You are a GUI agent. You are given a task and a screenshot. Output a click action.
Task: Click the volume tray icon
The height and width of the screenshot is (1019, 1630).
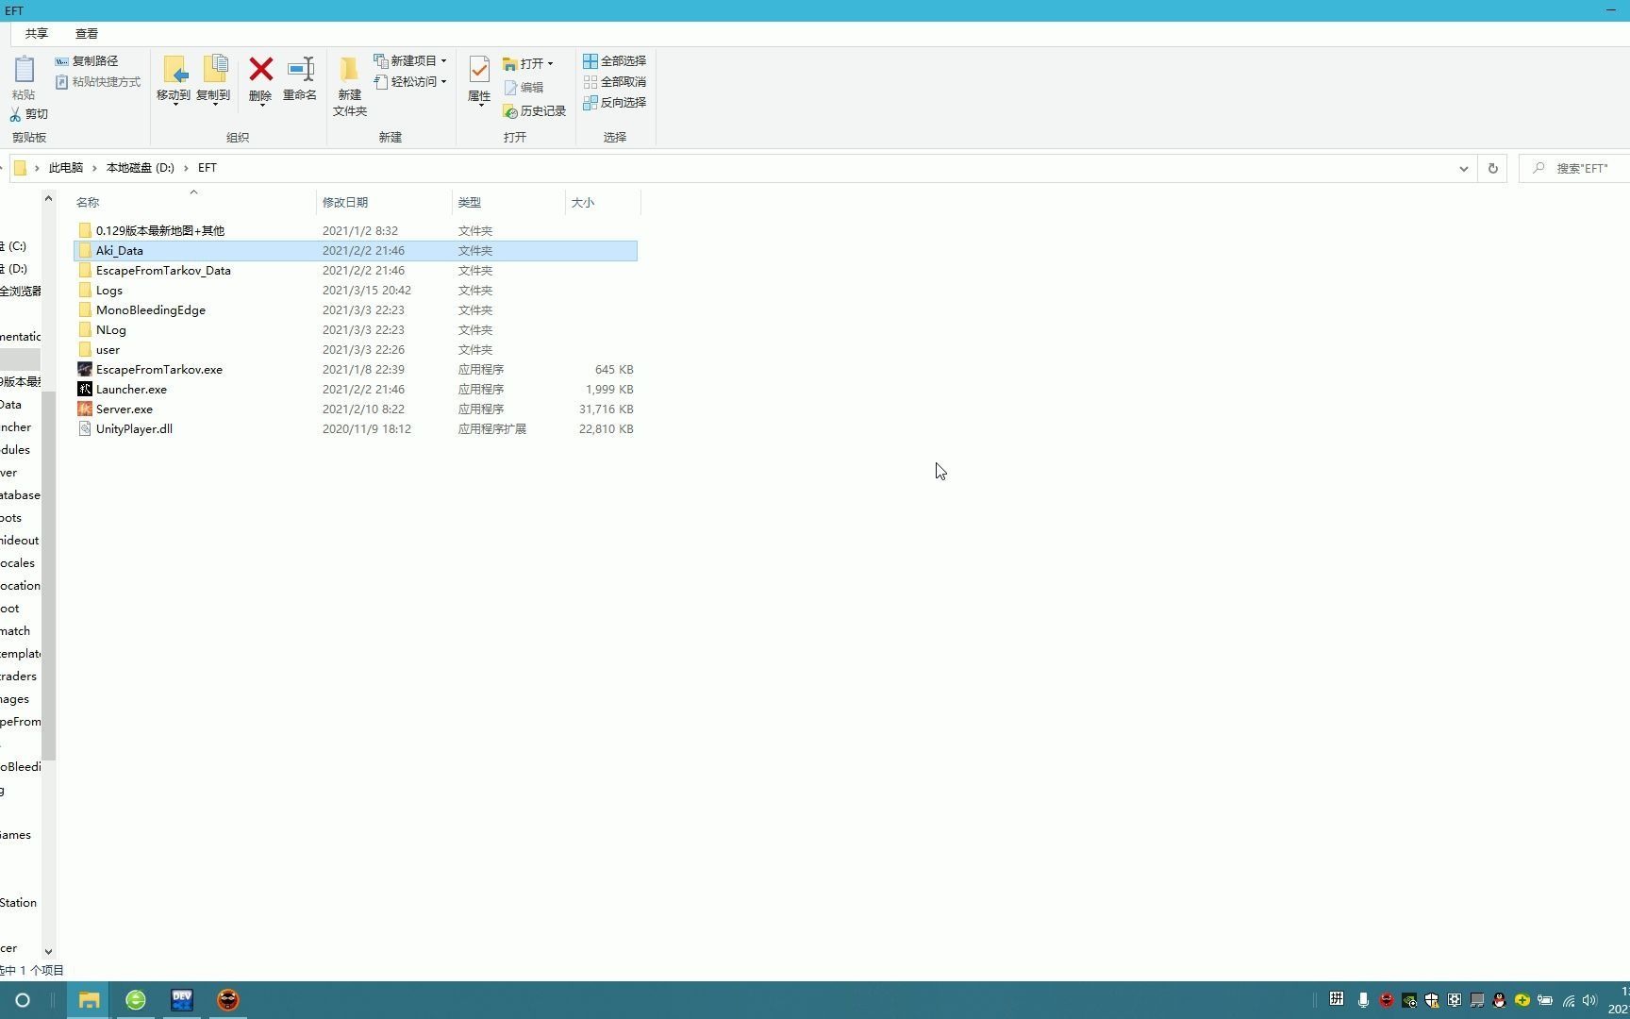1589,1000
